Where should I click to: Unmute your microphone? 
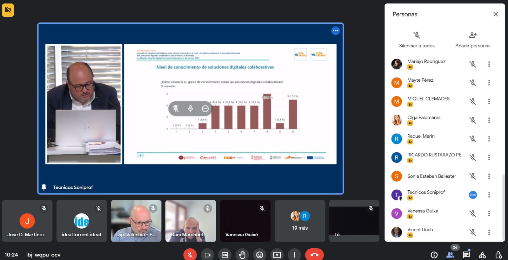tap(190, 255)
